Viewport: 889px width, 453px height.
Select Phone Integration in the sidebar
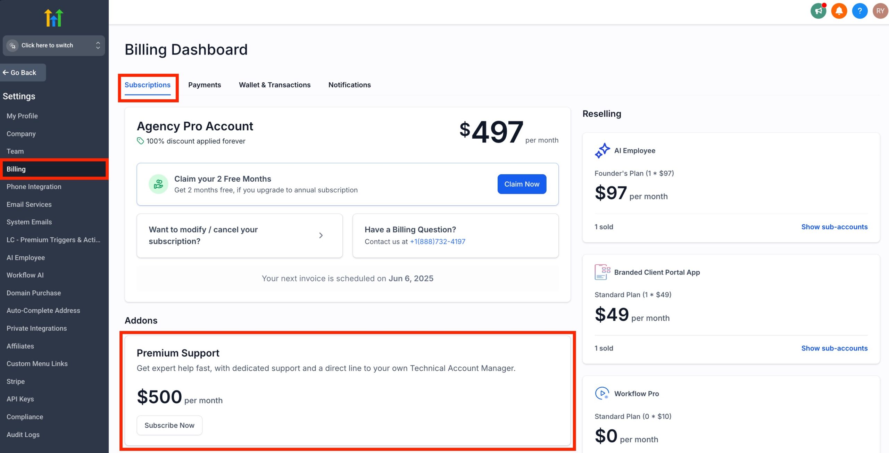(34, 187)
